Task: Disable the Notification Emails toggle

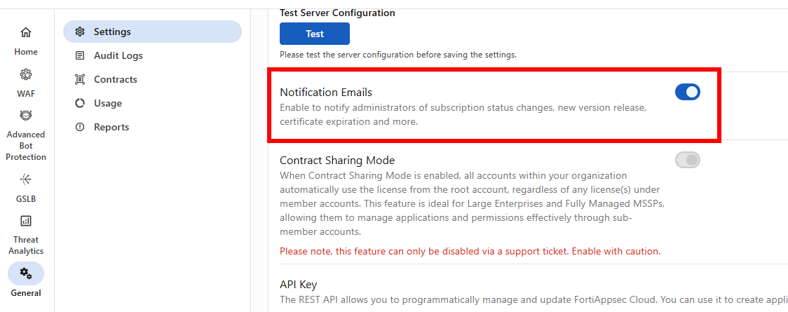Action: (x=687, y=92)
